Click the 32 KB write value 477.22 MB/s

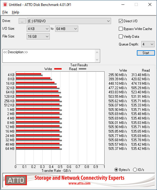point(118,88)
